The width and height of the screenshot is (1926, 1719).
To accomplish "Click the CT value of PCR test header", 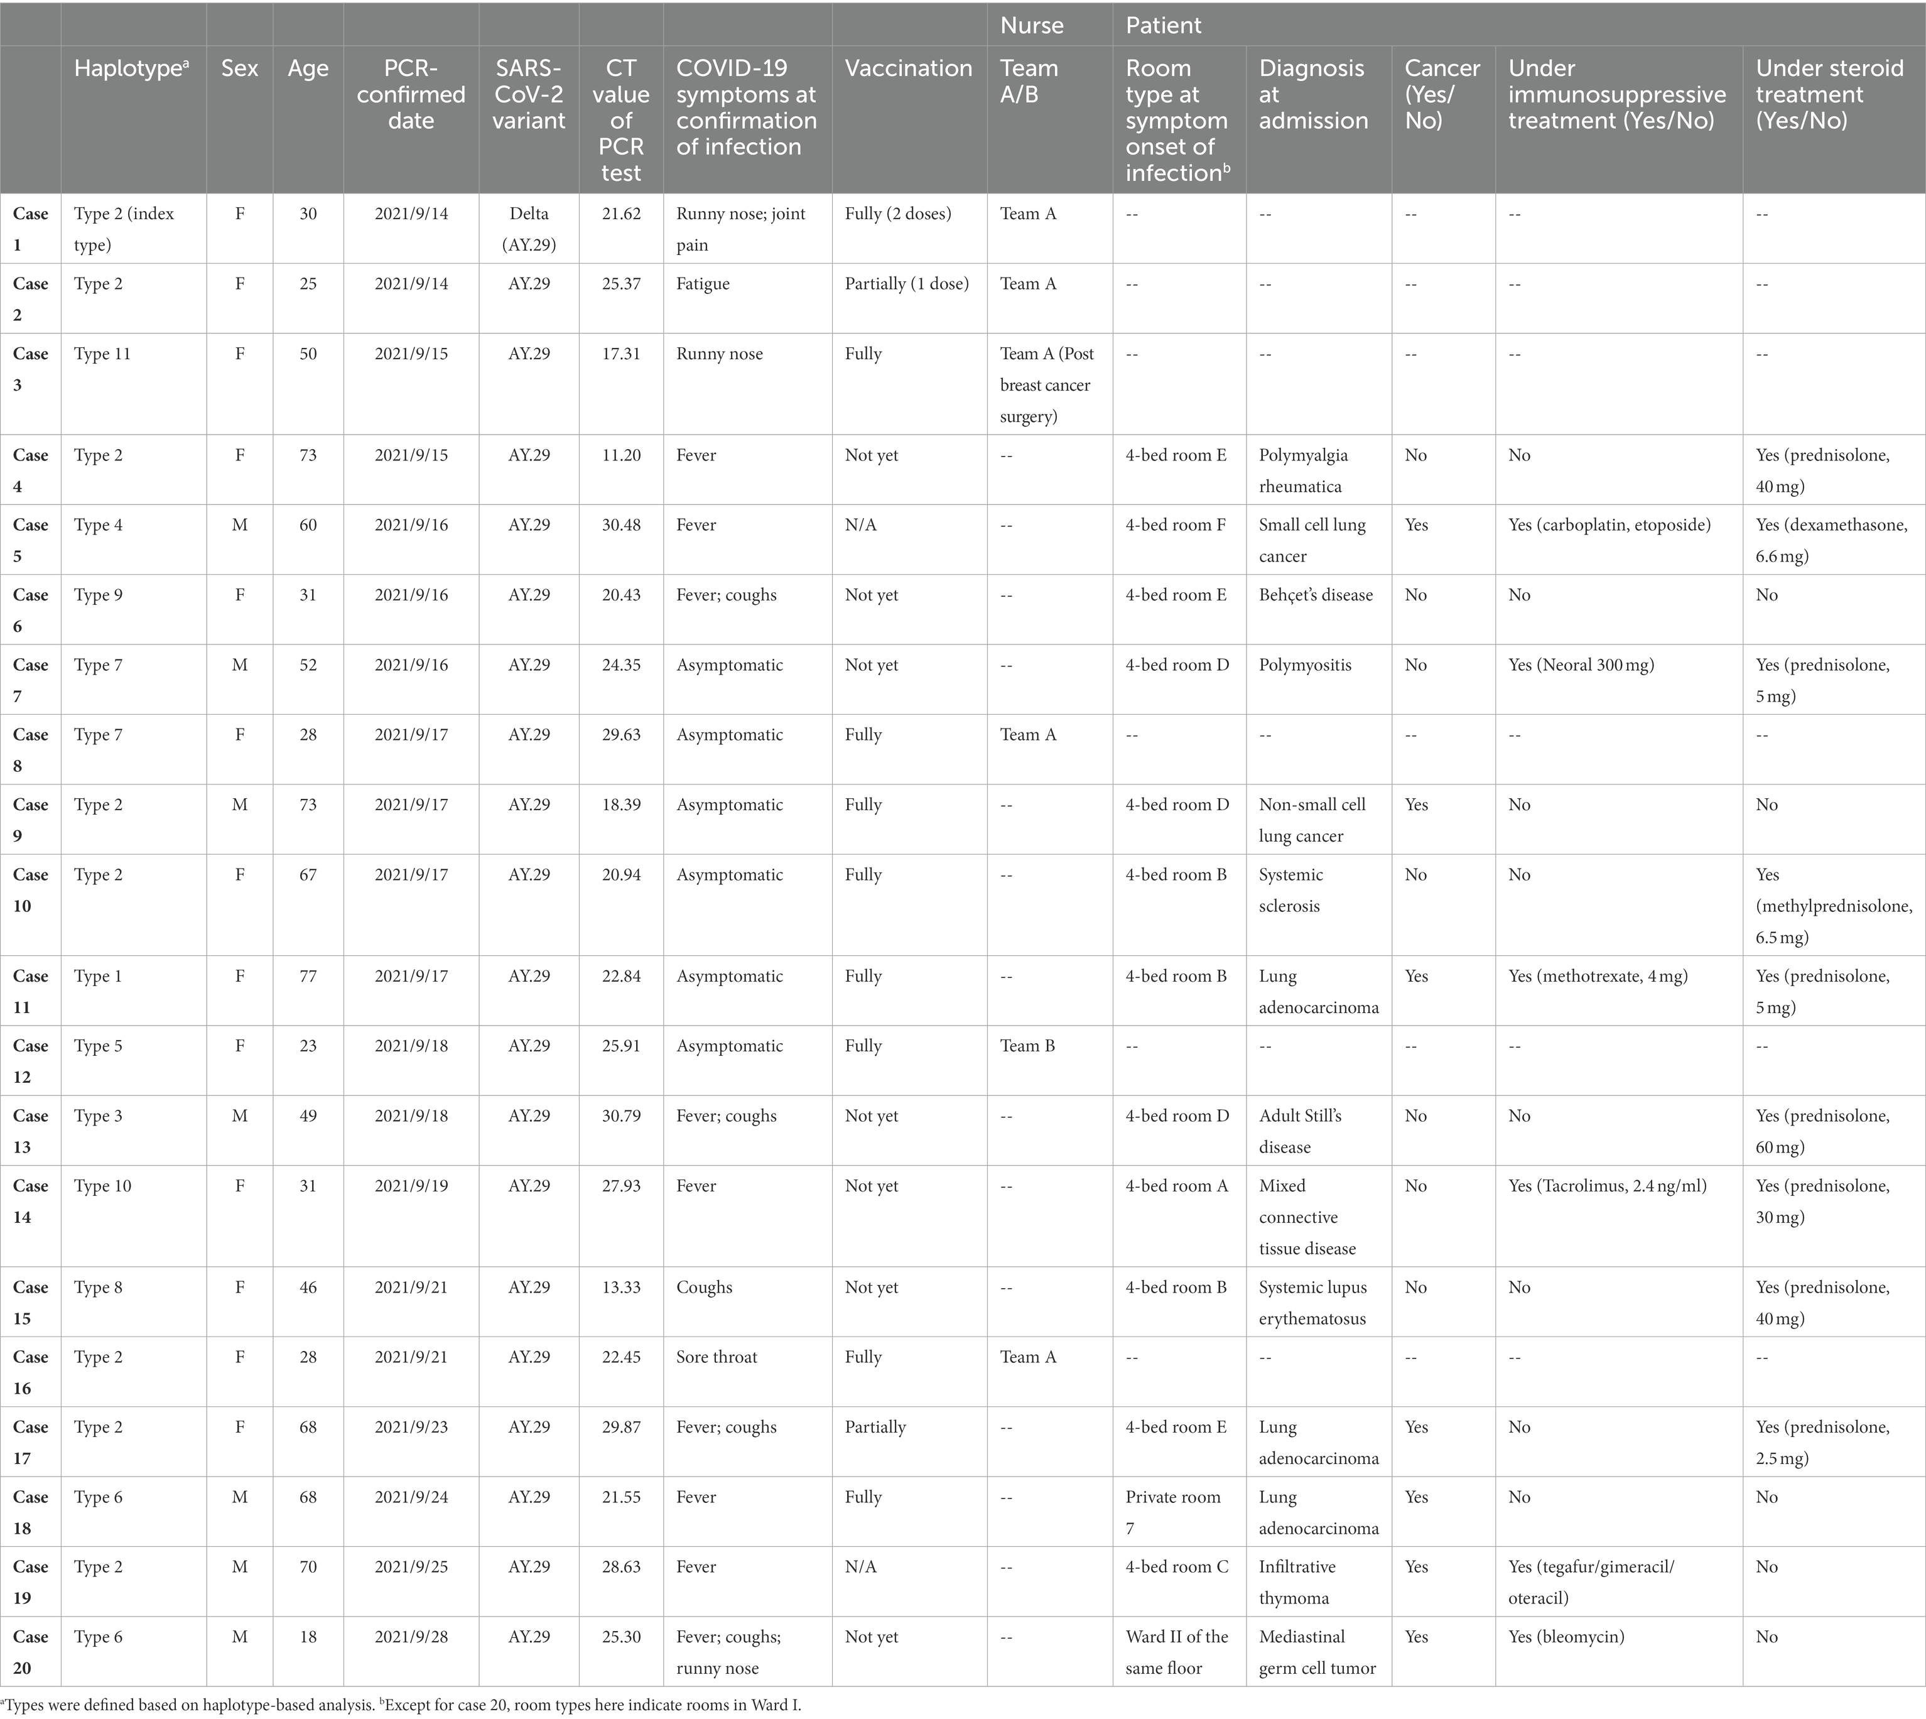I will pyautogui.click(x=620, y=120).
